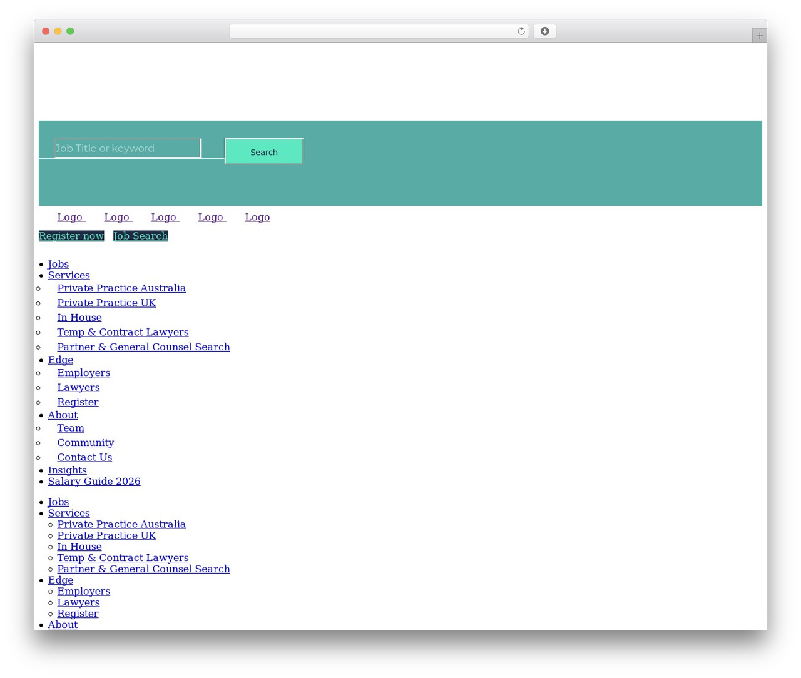Open Partner & General Counsel Search, upper menu

tap(143, 347)
